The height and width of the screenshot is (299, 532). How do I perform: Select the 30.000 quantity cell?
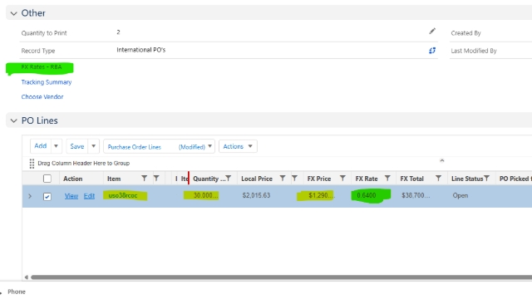(x=205, y=195)
